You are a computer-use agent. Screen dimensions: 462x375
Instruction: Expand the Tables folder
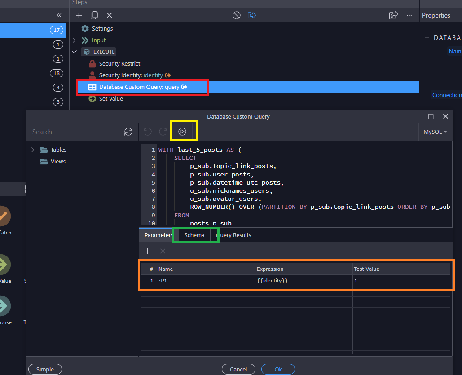pyautogui.click(x=33, y=150)
